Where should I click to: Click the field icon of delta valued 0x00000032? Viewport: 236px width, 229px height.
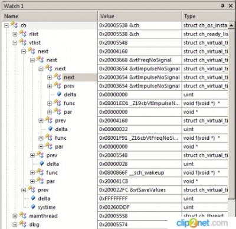point(50,129)
